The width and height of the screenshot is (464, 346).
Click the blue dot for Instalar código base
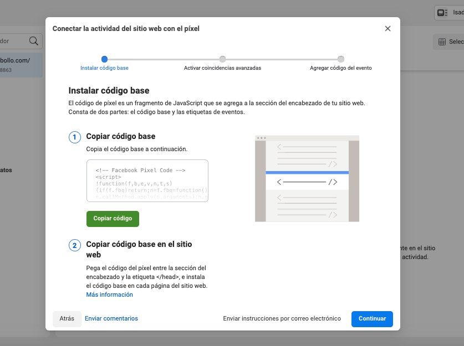(105, 59)
